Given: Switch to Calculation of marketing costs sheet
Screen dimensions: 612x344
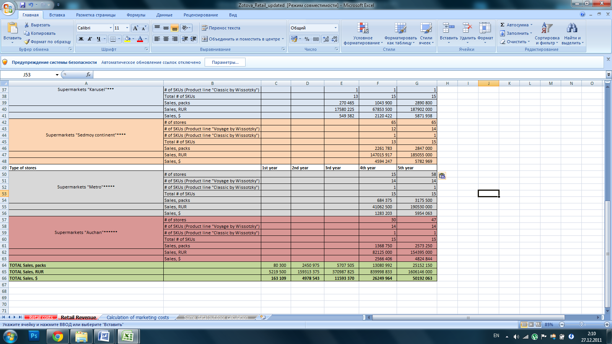Looking at the screenshot, I should tap(138, 317).
